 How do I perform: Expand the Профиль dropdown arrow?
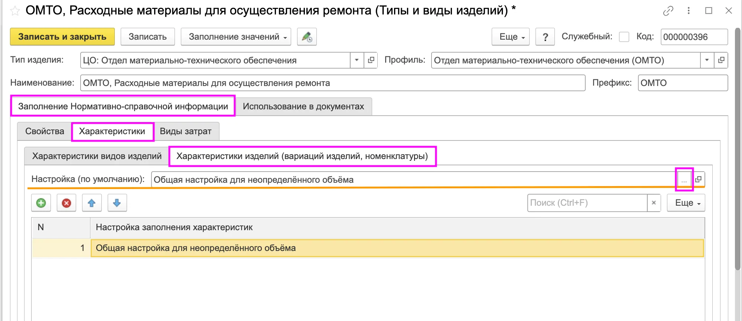[707, 60]
